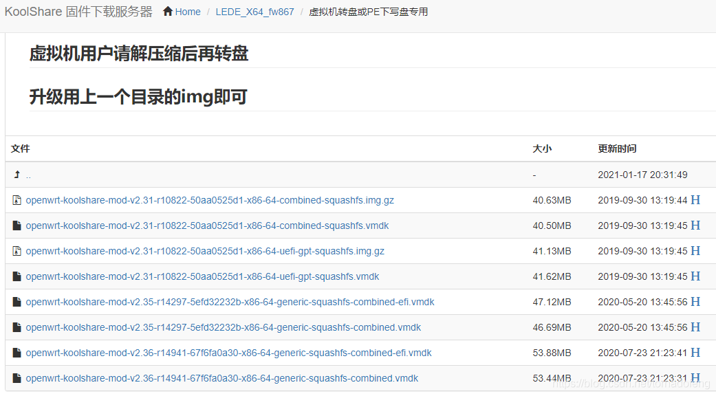Open the ".." parent directory link

28,175
